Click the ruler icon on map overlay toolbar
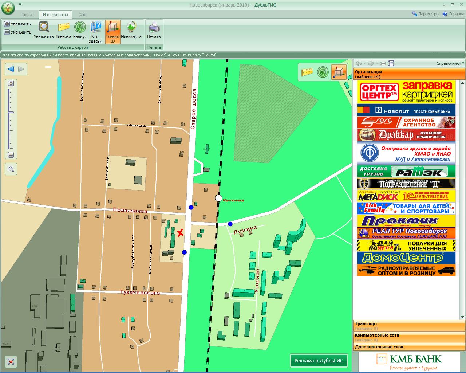This screenshot has height=373, width=466. pyautogui.click(x=307, y=72)
